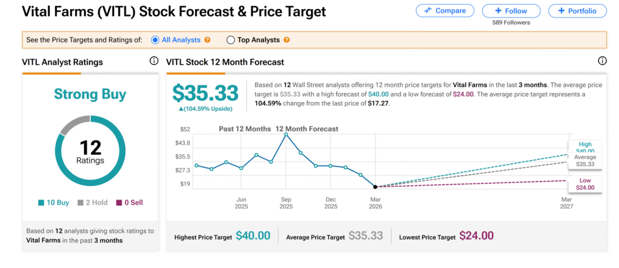Image resolution: width=619 pixels, height=268 pixels.
Task: Open the info icon in VITL Analyst Ratings
Action: pyautogui.click(x=154, y=61)
